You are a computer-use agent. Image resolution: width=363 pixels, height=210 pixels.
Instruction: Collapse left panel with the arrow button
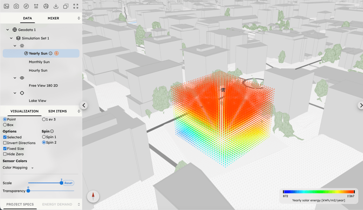tap(84, 105)
